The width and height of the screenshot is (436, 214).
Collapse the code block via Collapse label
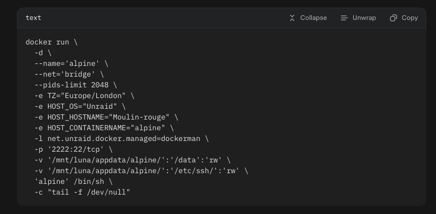tap(313, 18)
